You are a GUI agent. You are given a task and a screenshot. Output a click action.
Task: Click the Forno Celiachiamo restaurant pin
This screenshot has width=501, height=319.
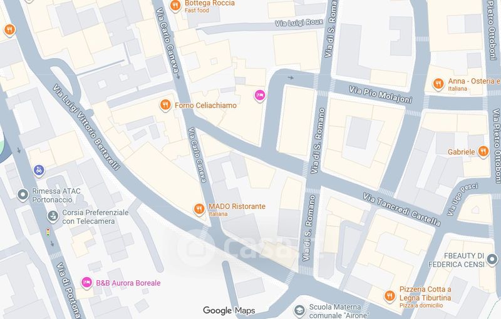click(165, 105)
